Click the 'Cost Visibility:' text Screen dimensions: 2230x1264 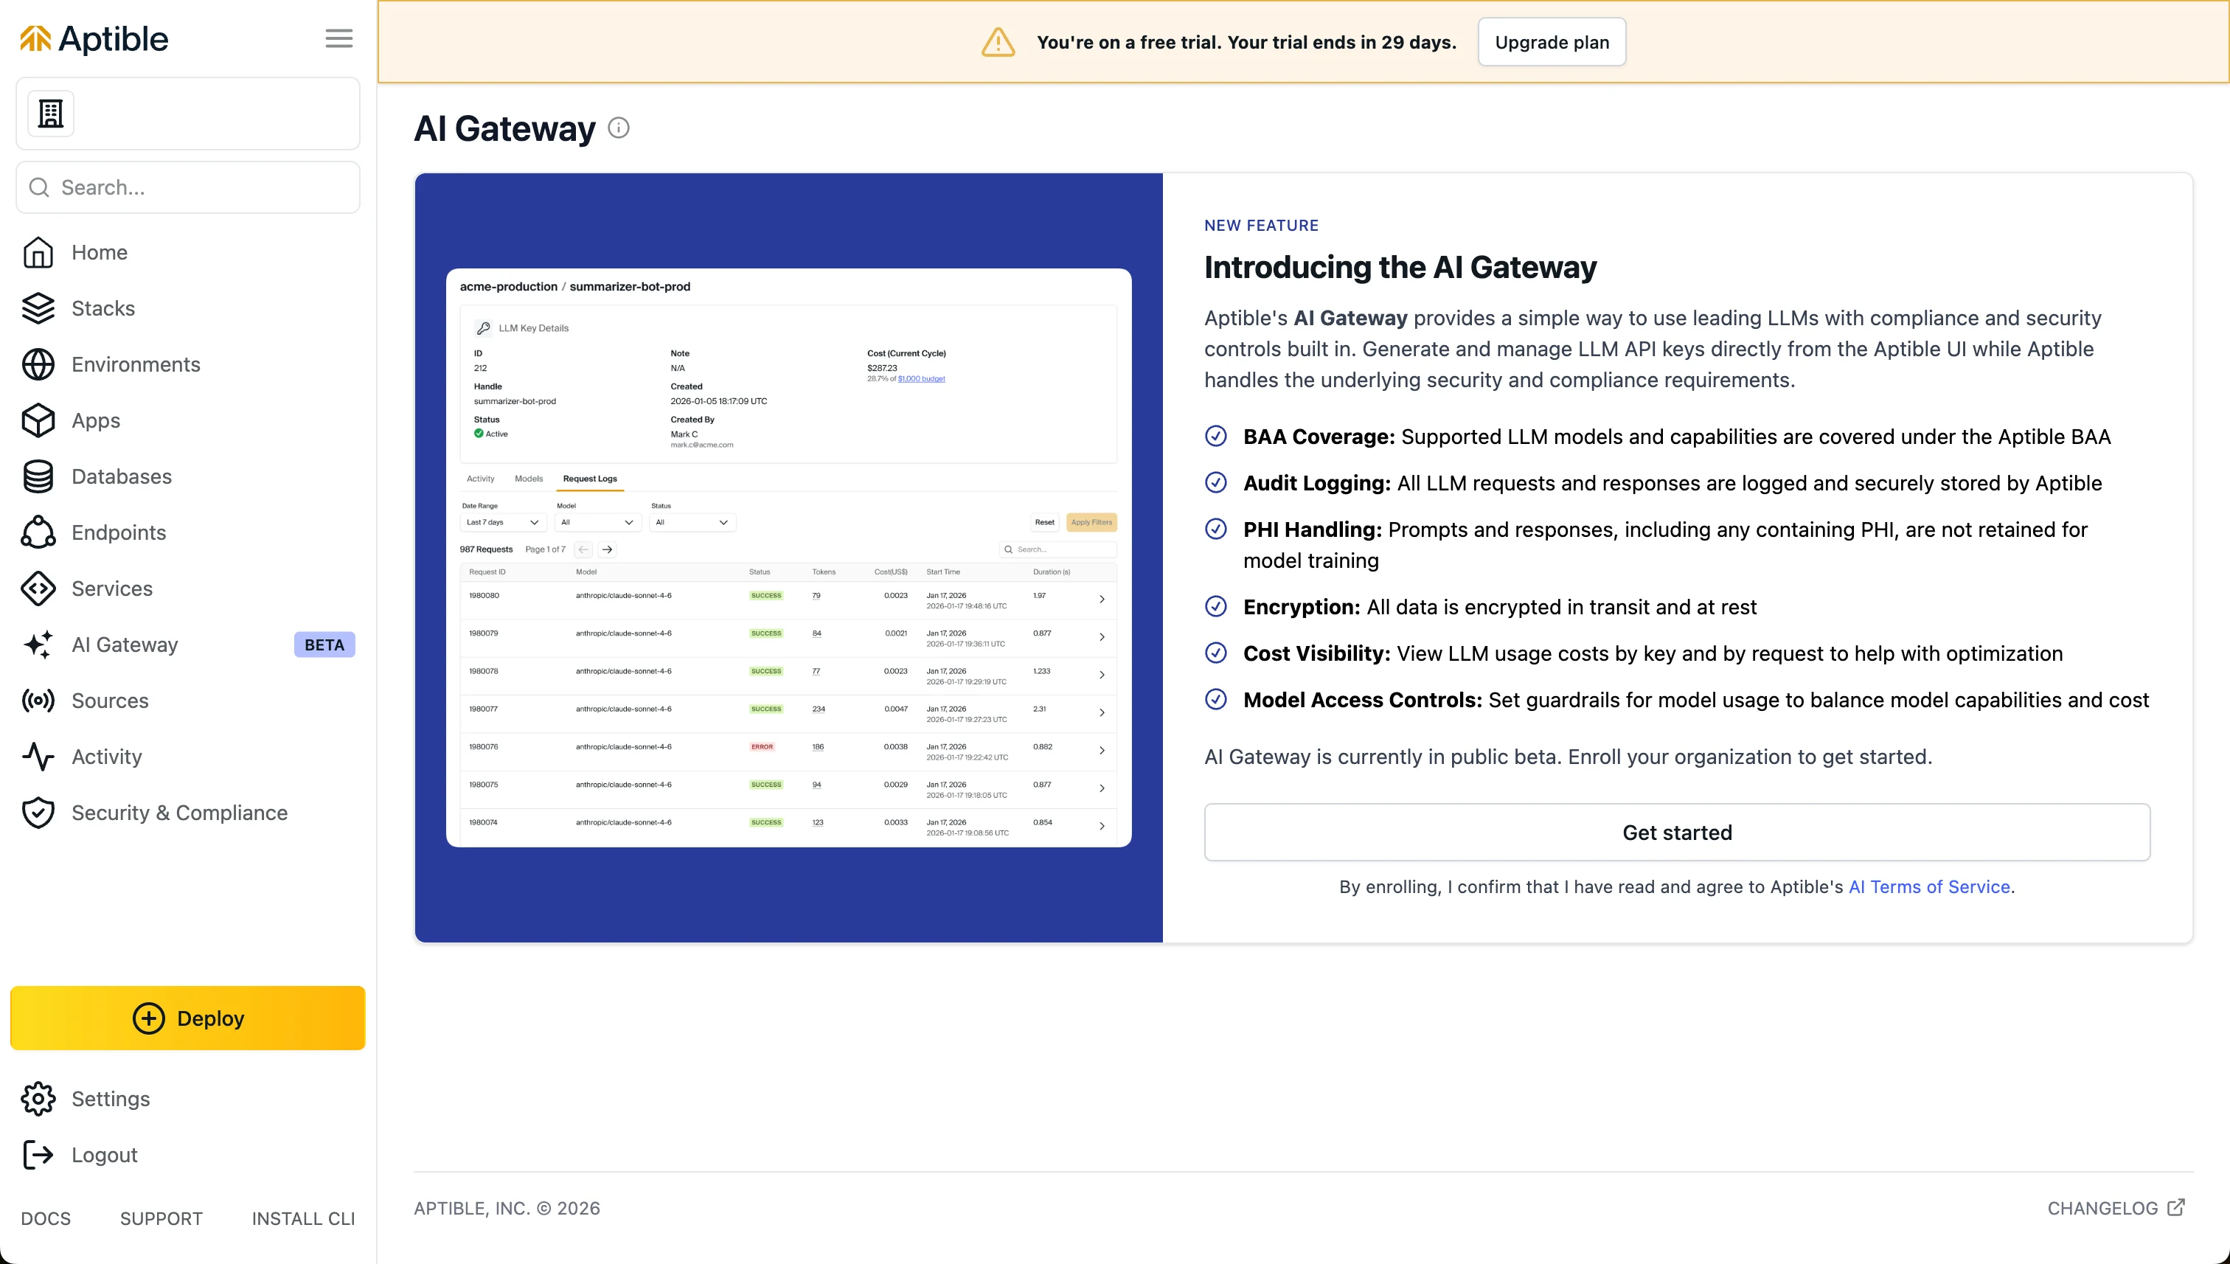click(x=1317, y=653)
